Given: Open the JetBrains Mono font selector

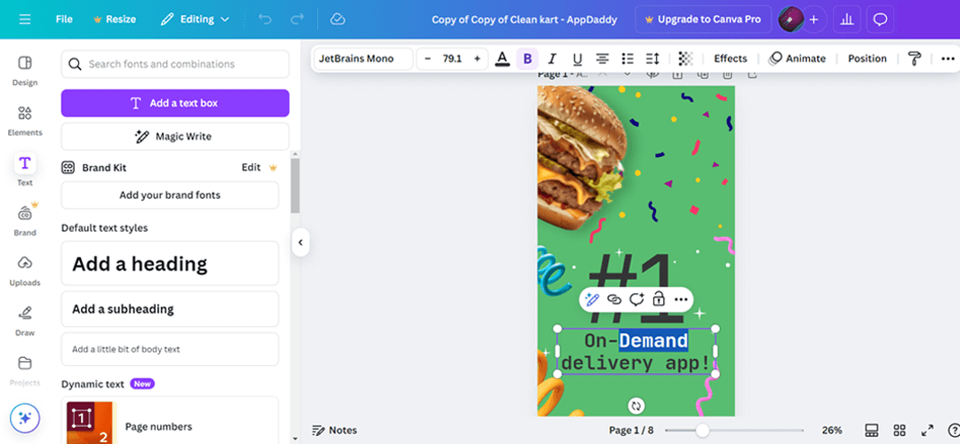Looking at the screenshot, I should [364, 59].
